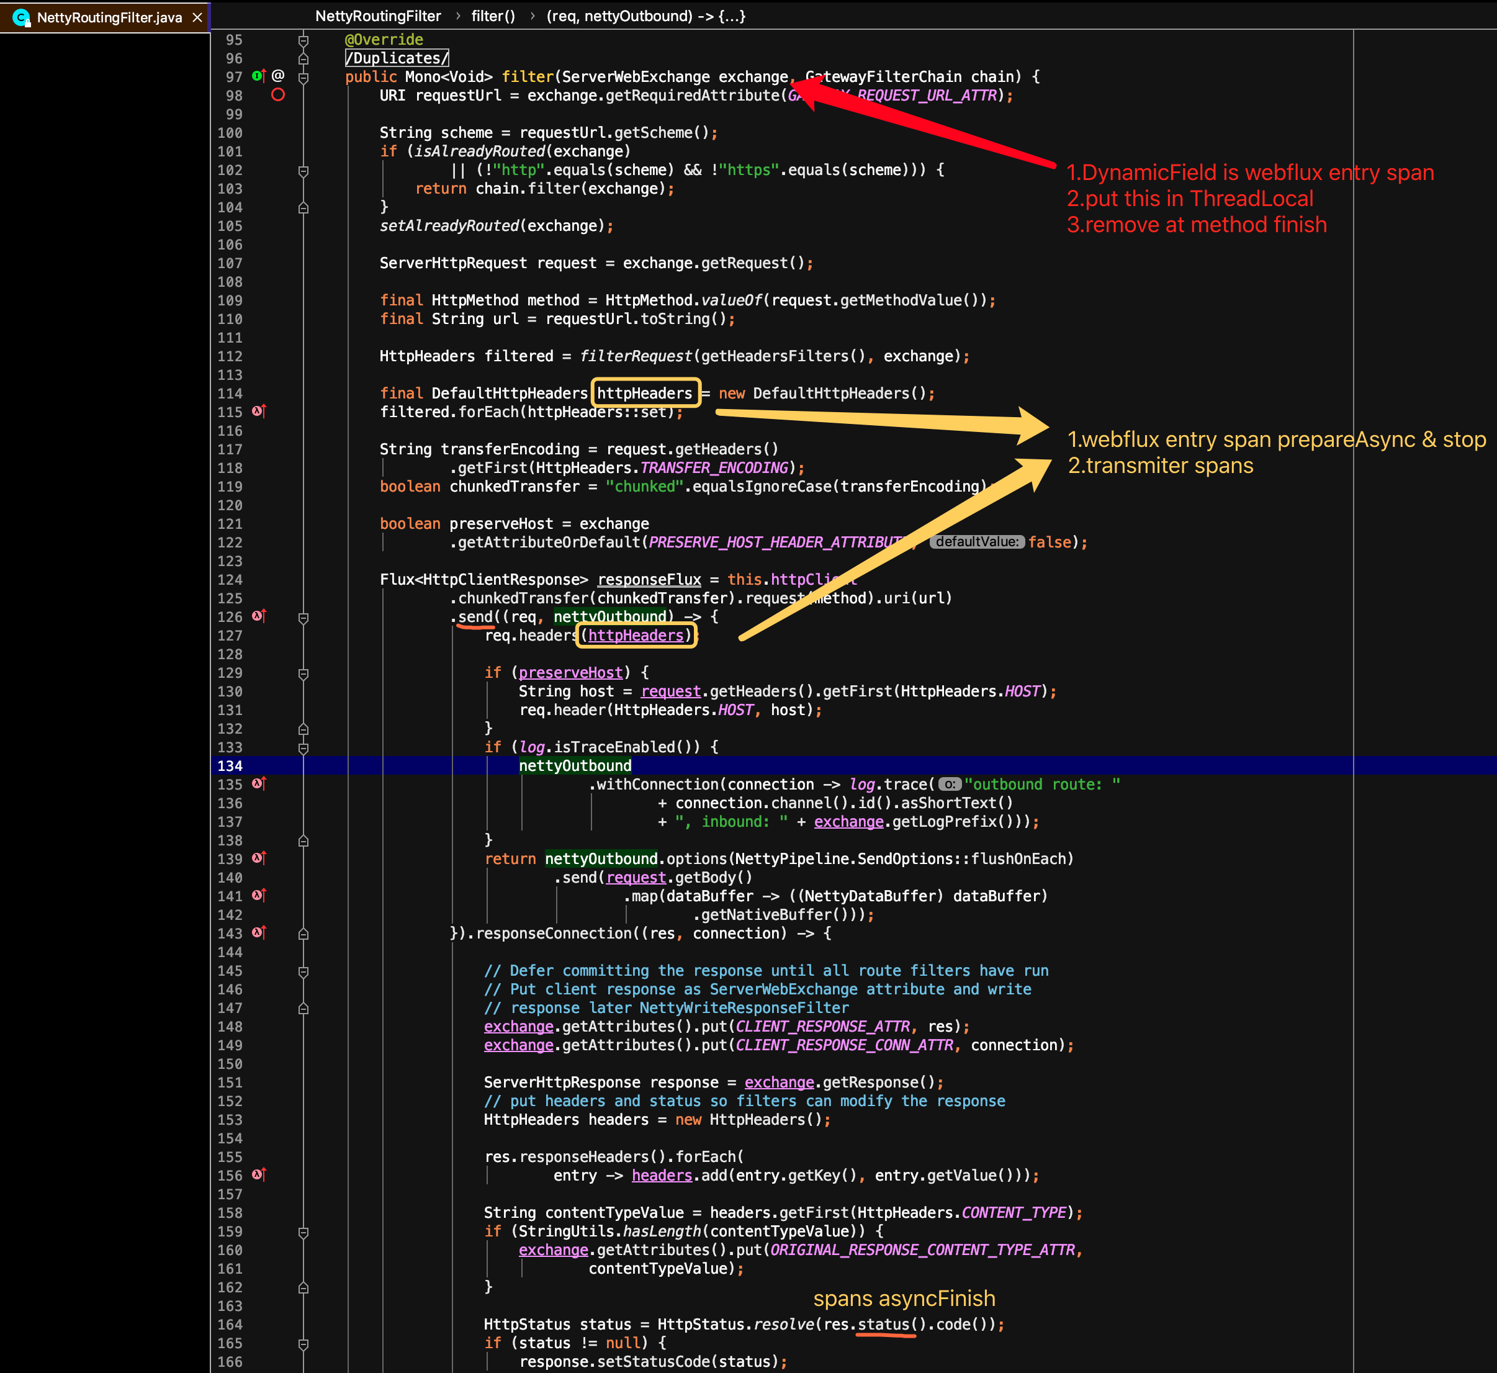Click setAlreadyRouted call on line 105

449,225
